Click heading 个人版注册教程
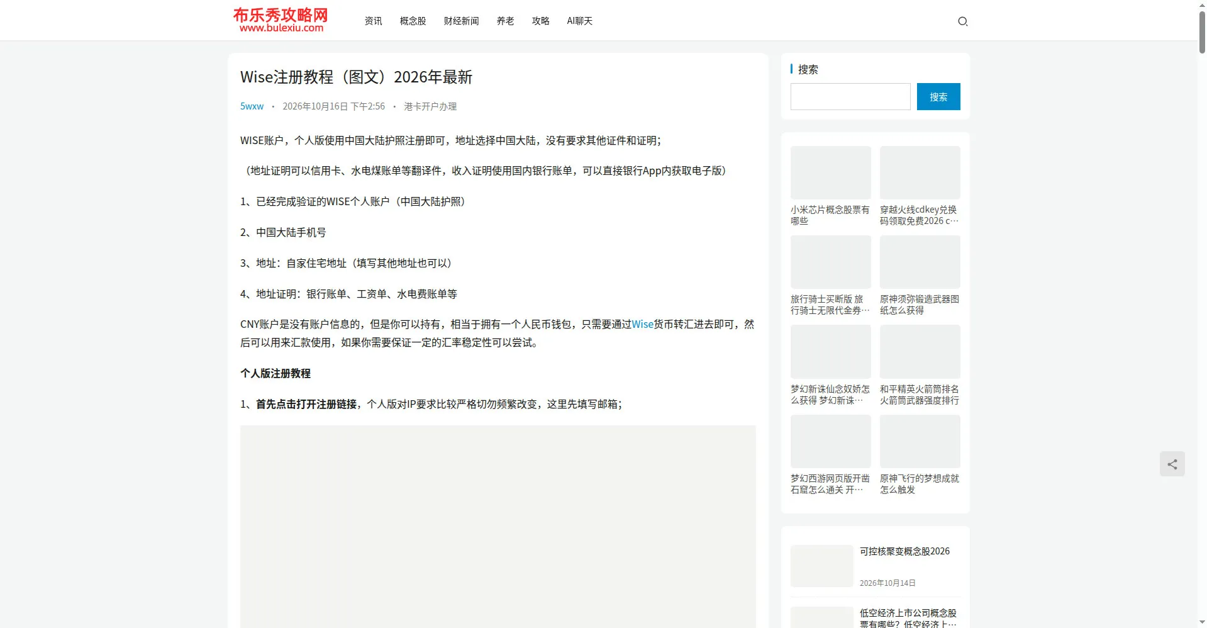The width and height of the screenshot is (1207, 628). tap(275, 373)
